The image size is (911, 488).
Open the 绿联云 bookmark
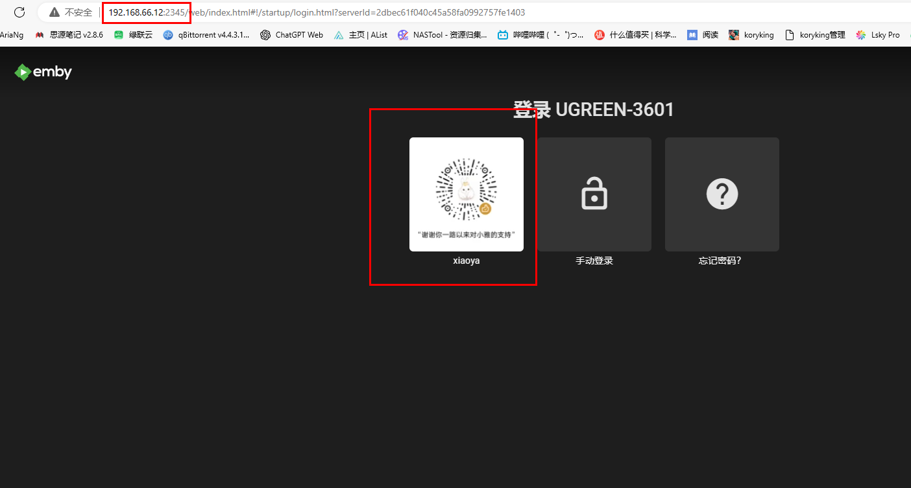point(134,35)
